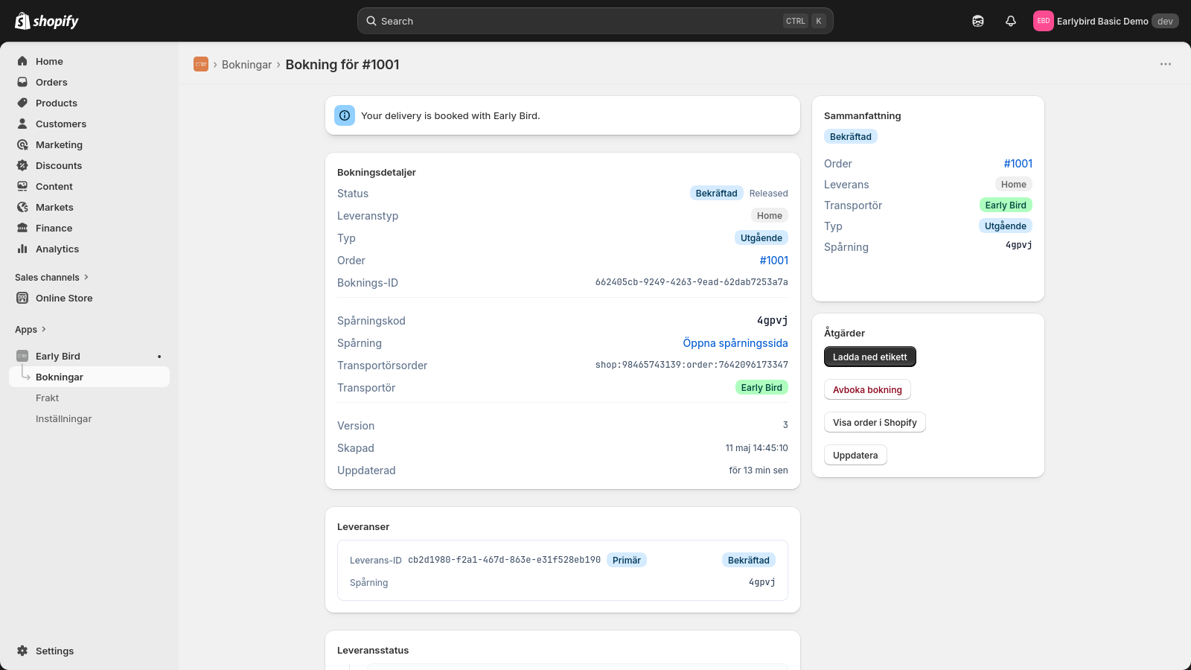Click the info icon in delivery banner
Viewport: 1191px width, 670px height.
(345, 115)
